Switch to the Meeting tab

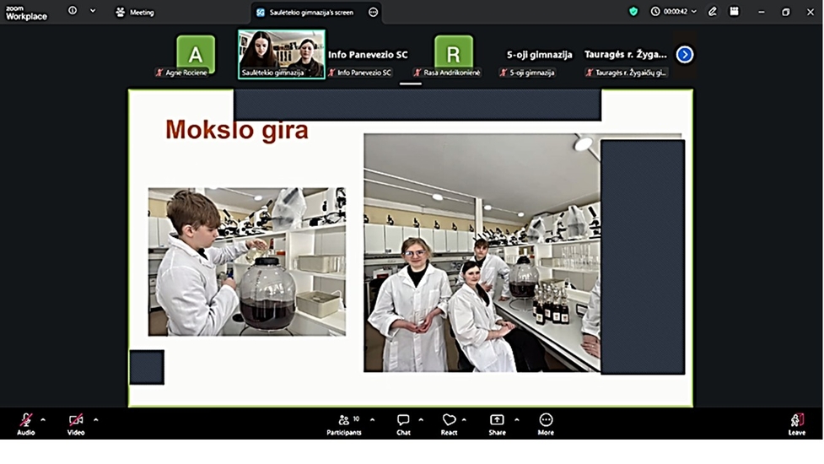tap(135, 13)
